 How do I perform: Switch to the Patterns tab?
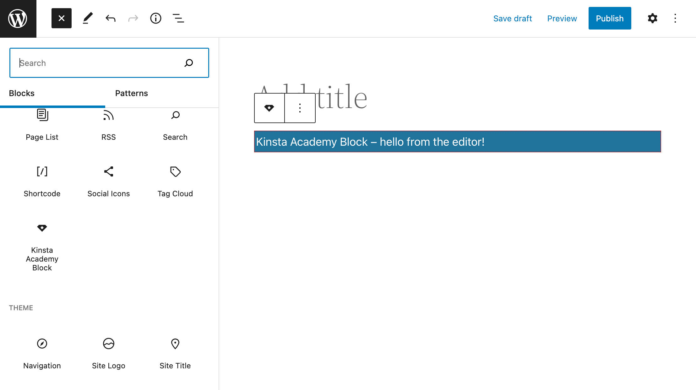131,93
